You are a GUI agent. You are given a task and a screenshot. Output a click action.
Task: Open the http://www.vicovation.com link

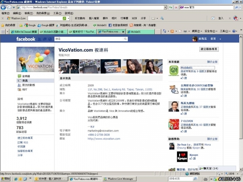[104, 139]
